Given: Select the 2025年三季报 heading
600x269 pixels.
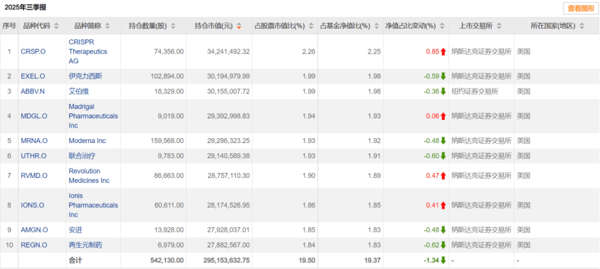Looking at the screenshot, I should pyautogui.click(x=26, y=7).
